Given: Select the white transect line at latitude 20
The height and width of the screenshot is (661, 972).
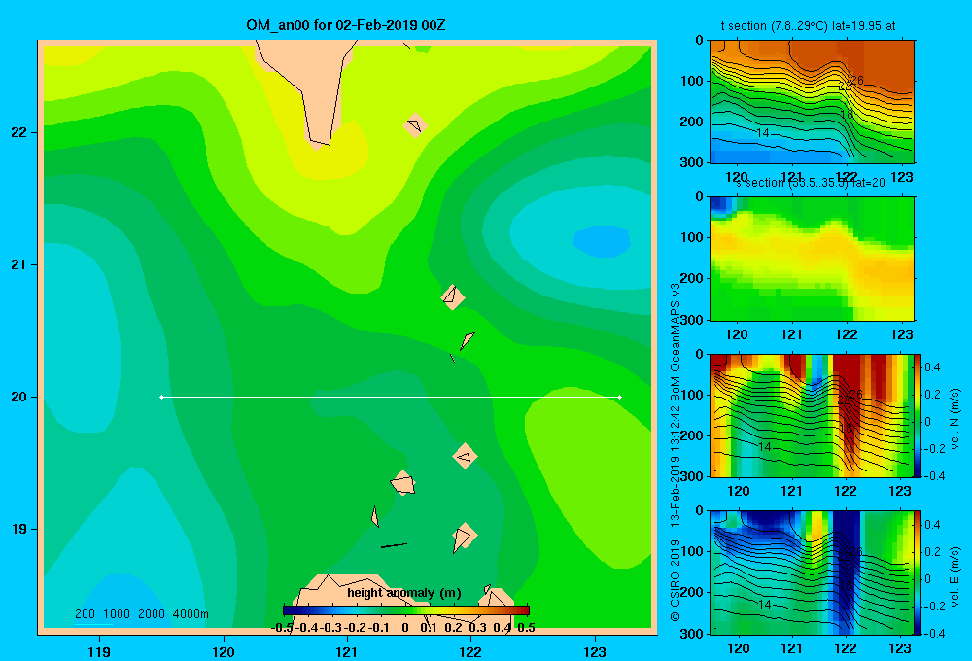Looking at the screenshot, I should tap(391, 397).
